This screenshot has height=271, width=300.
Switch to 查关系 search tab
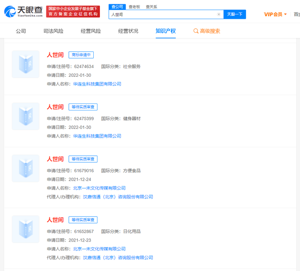(151, 7)
